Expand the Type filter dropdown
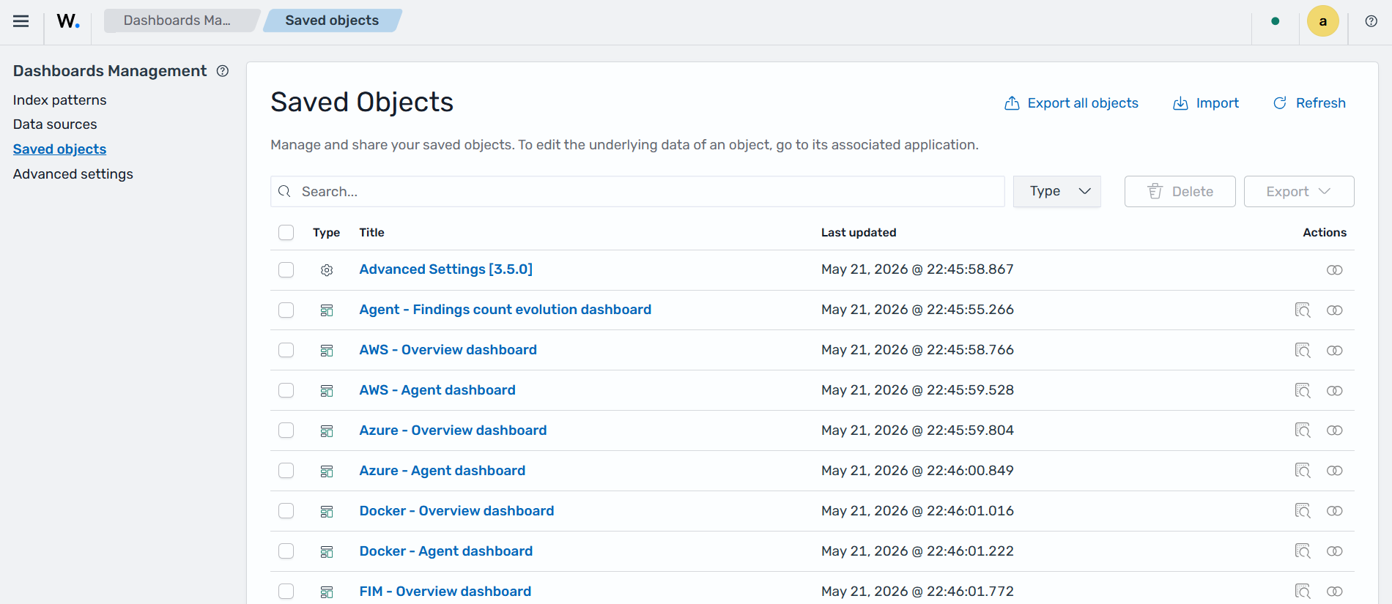The image size is (1392, 604). [x=1056, y=191]
